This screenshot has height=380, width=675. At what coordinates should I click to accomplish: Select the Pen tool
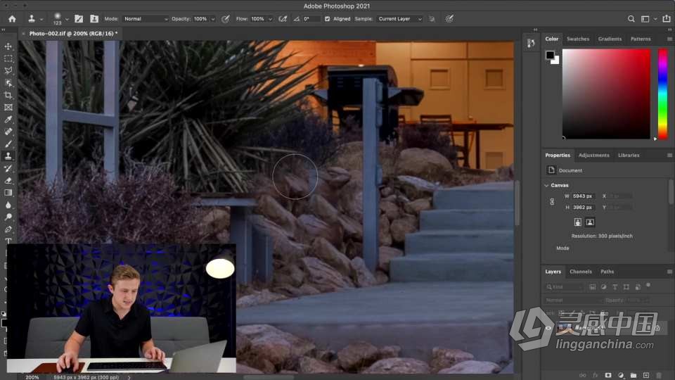[8, 229]
